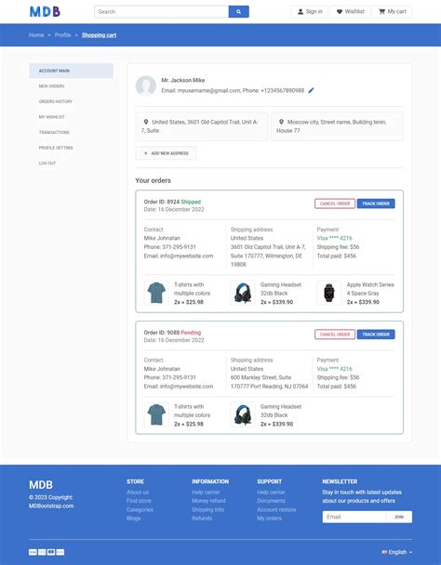This screenshot has height=565, width=441.
Task: Click the 'Your orders' heading
Action: pyautogui.click(x=153, y=180)
